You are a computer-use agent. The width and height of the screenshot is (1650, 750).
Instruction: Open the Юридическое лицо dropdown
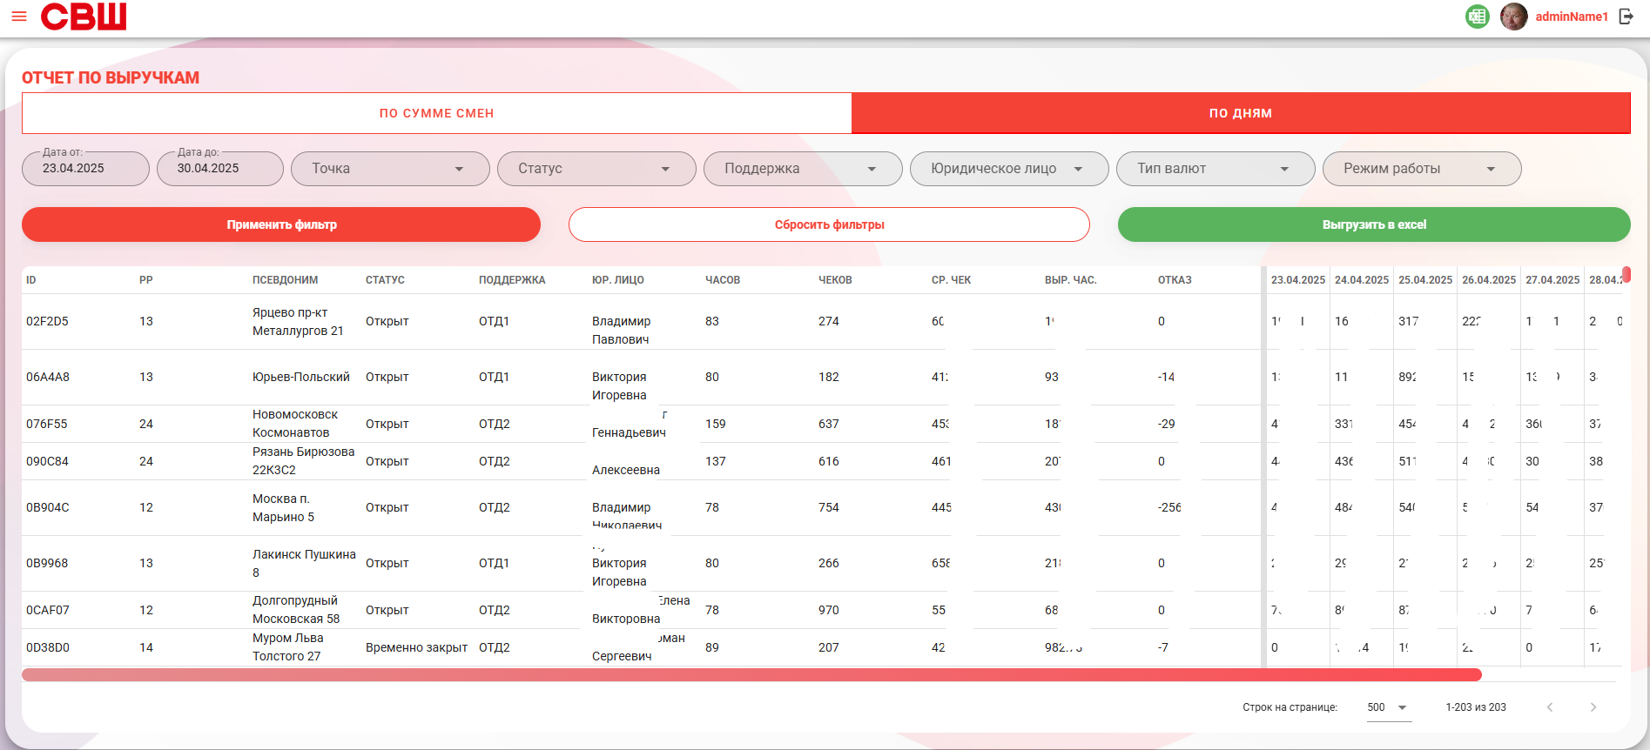pyautogui.click(x=1009, y=169)
